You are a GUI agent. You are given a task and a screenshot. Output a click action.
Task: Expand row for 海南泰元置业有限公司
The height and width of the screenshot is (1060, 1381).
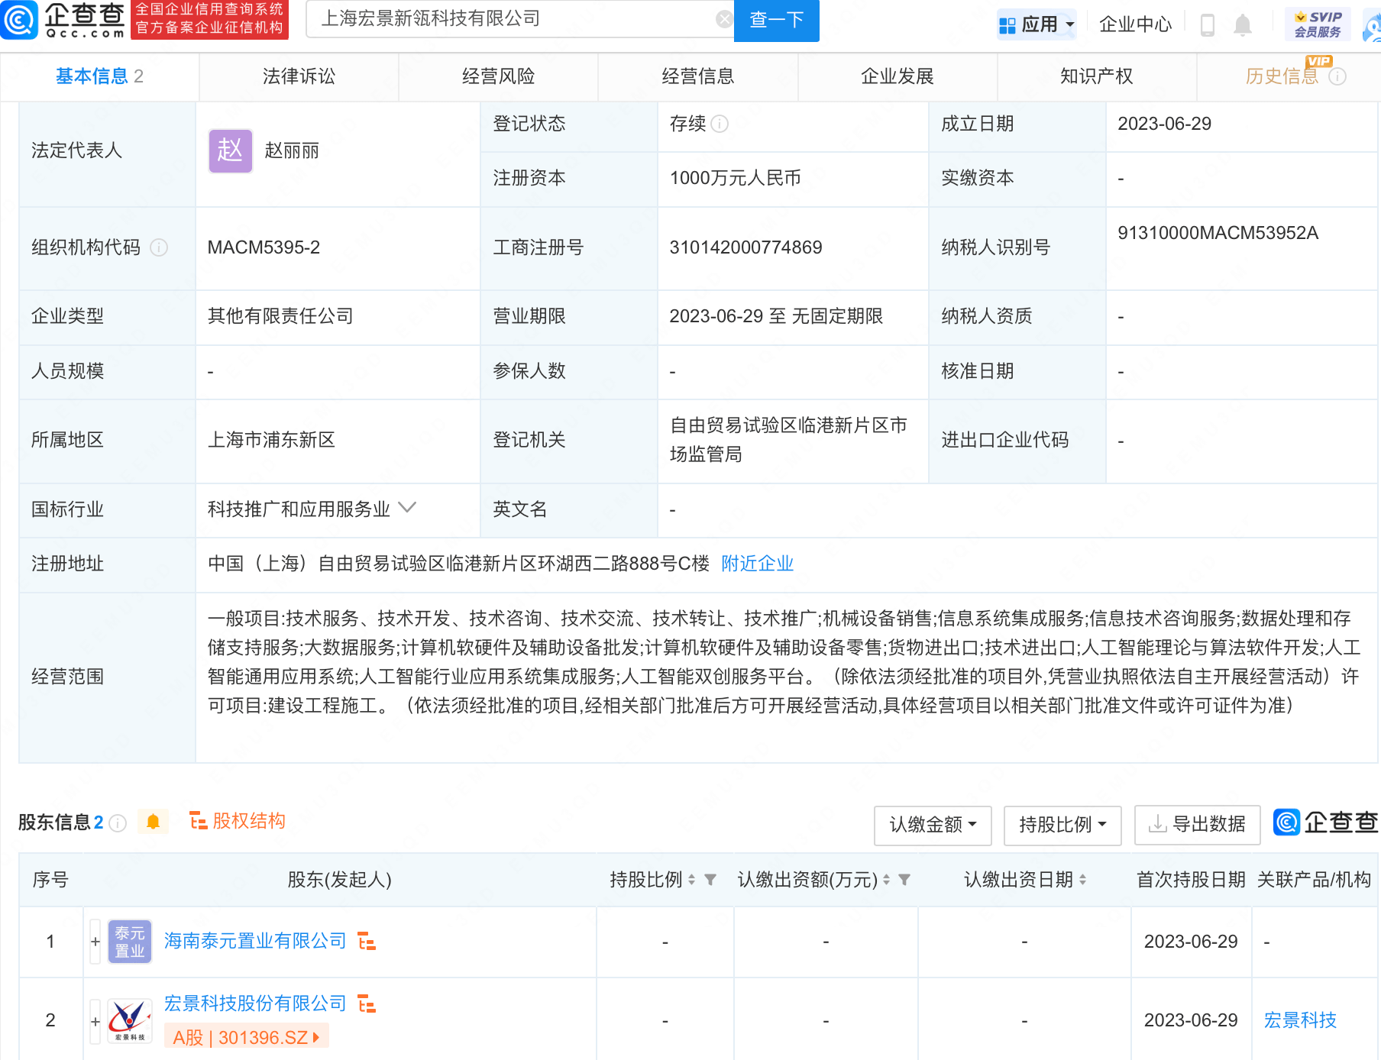point(95,942)
